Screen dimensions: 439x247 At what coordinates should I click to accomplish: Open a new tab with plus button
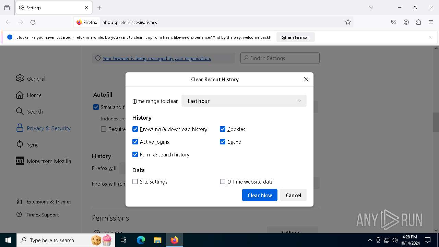click(x=99, y=8)
